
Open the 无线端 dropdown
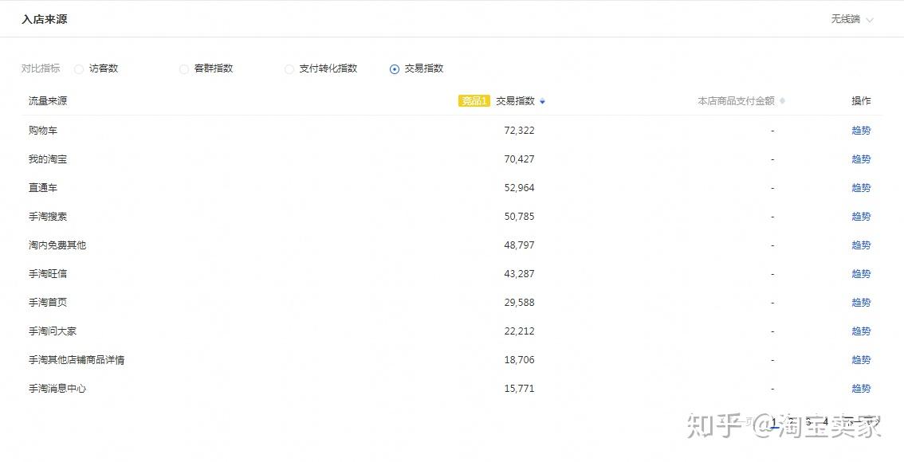pyautogui.click(x=852, y=20)
